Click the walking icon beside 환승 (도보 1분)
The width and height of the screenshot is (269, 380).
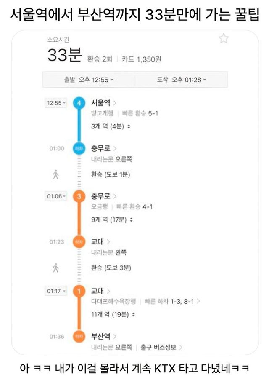(x=56, y=174)
